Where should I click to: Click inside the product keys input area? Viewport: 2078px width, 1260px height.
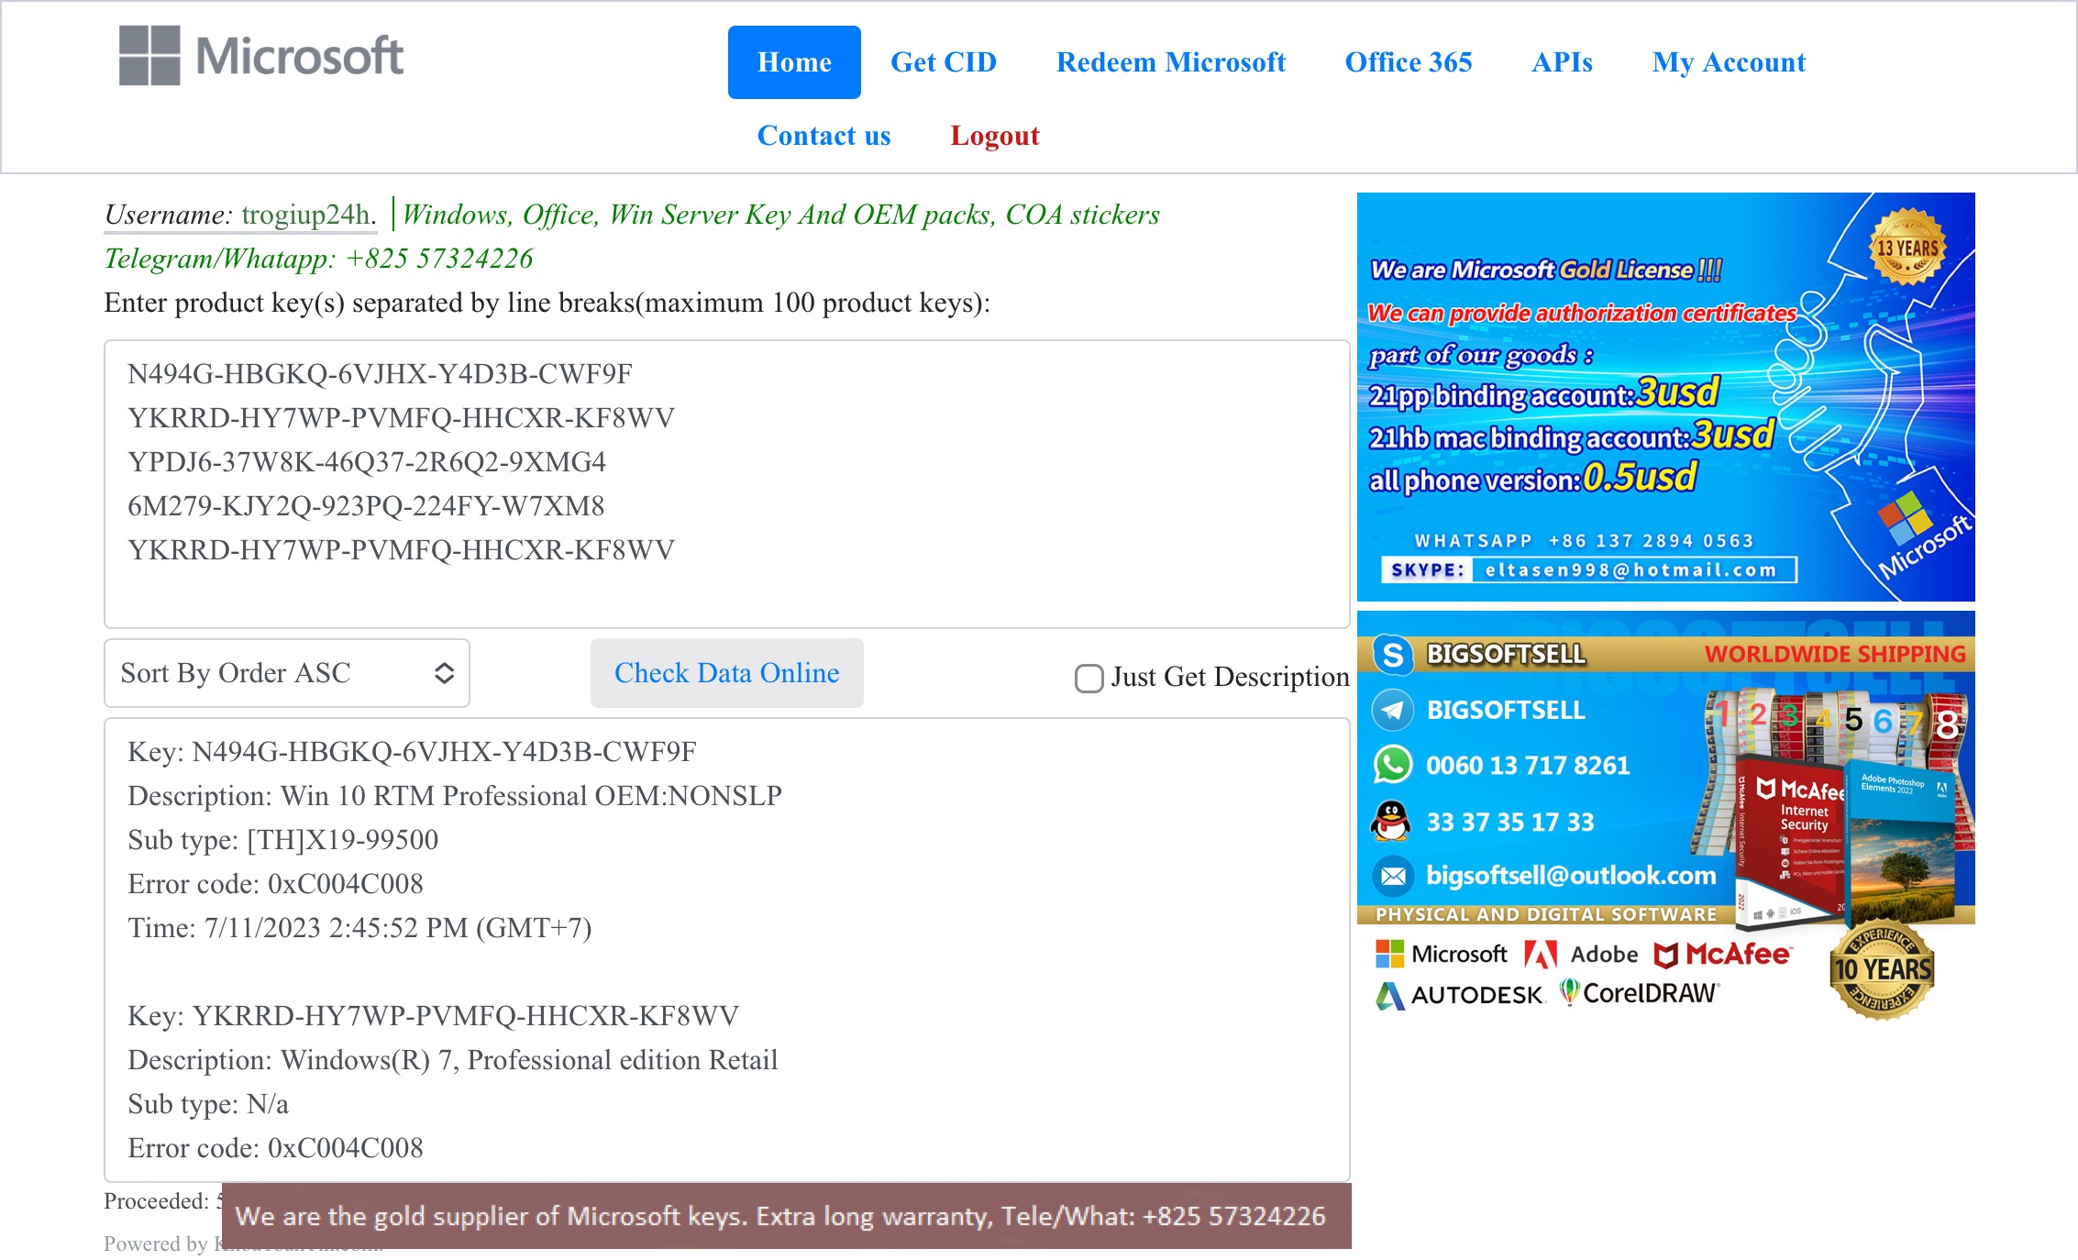pyautogui.click(x=726, y=483)
